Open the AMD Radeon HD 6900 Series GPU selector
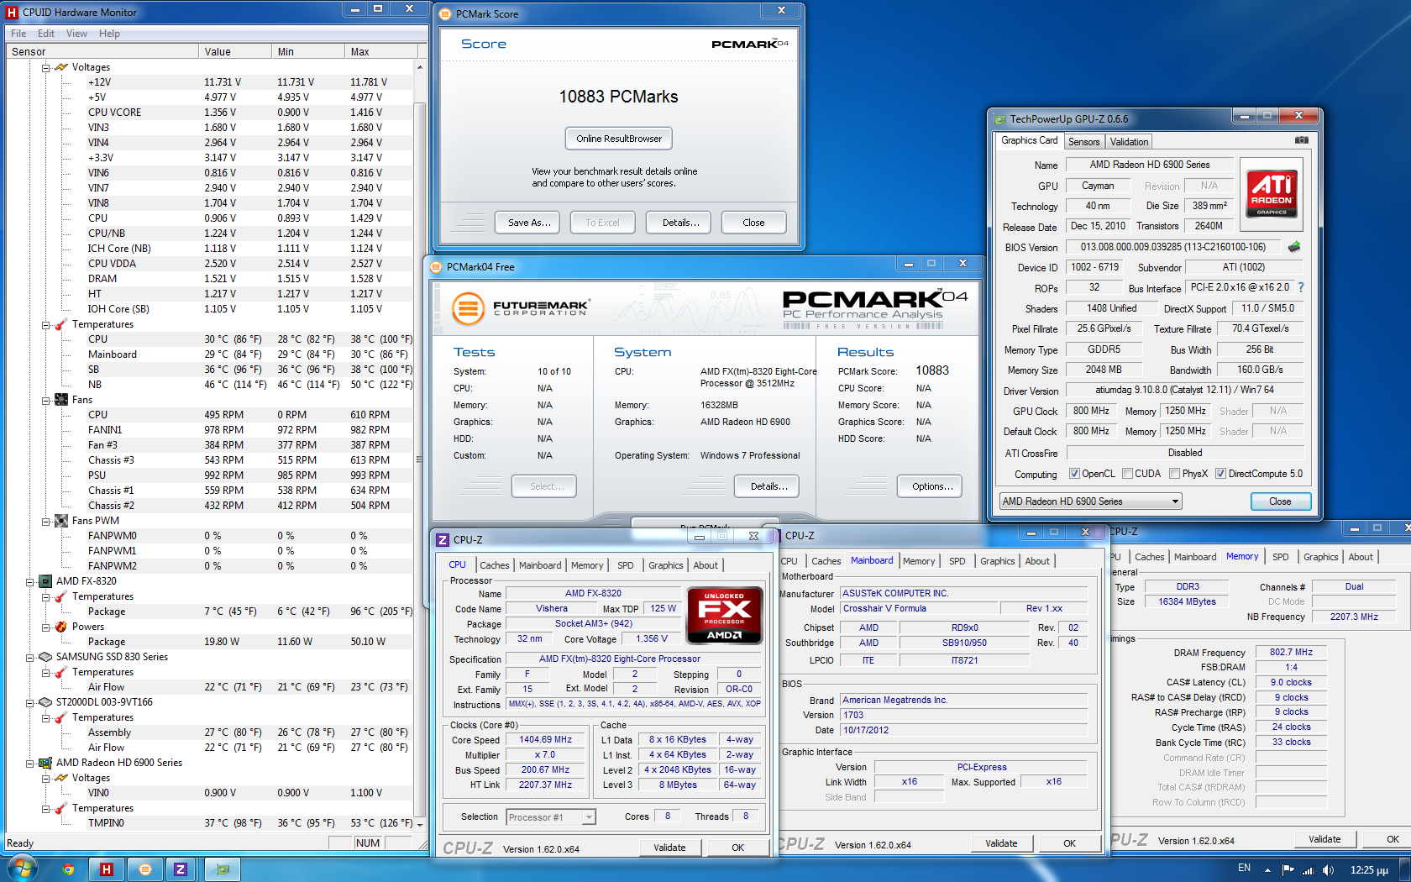 pyautogui.click(x=1090, y=501)
